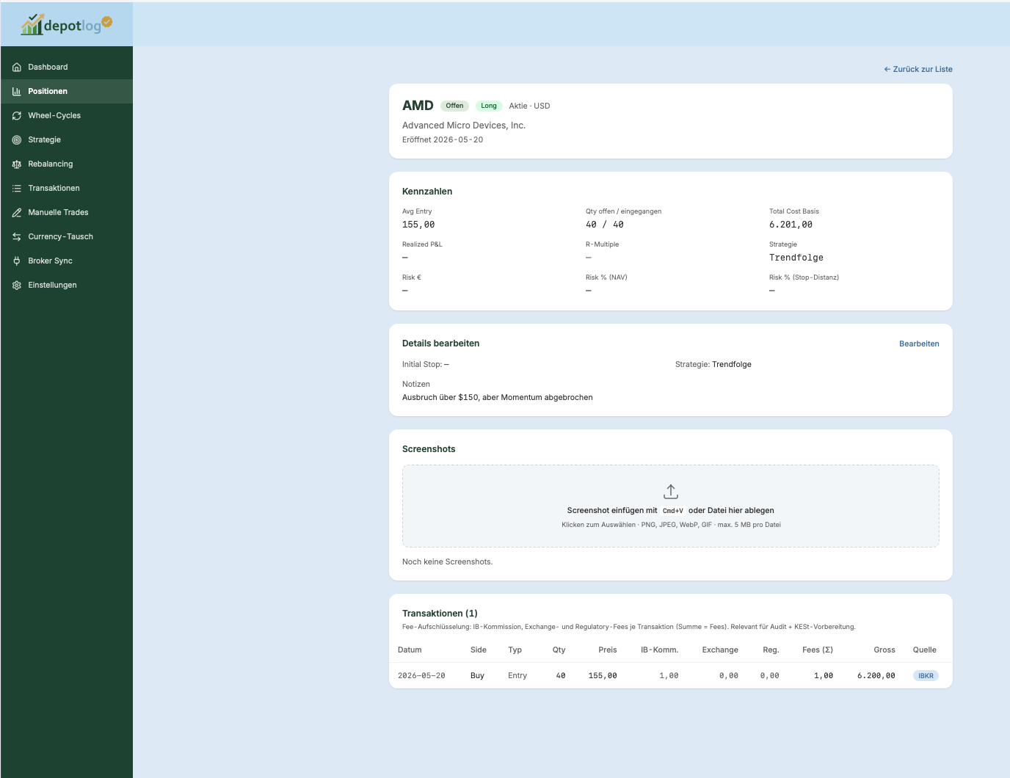Click the AMD ticker heading
Screen dimensions: 1010x778
click(418, 106)
